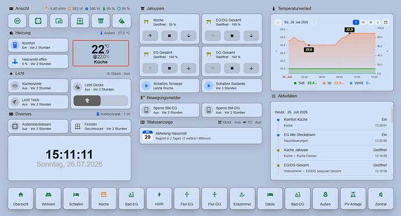Screen dimensions: 401x216
Task: Switch to the Übersicht tab
Action: (x=21, y=199)
